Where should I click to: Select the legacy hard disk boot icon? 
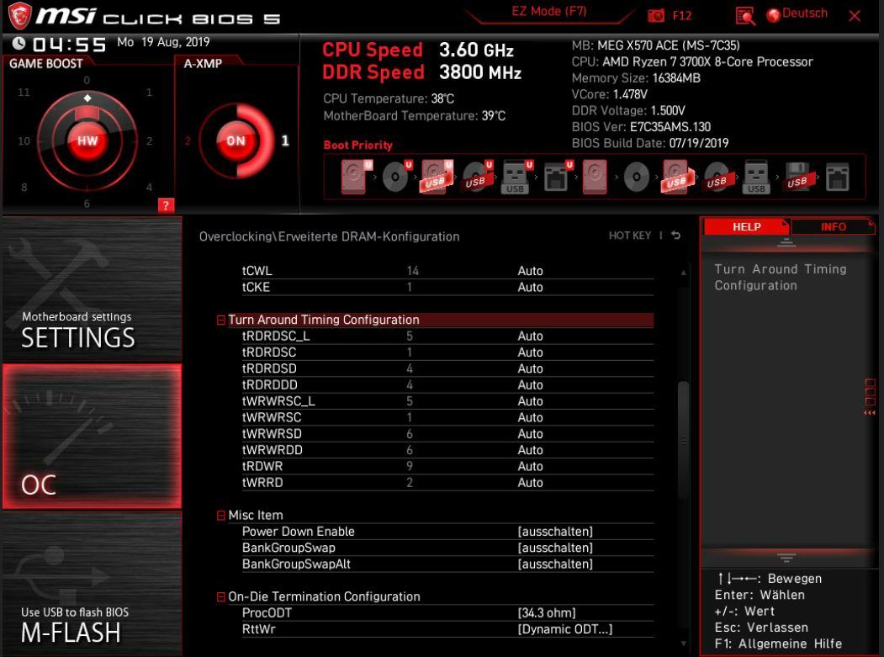595,177
